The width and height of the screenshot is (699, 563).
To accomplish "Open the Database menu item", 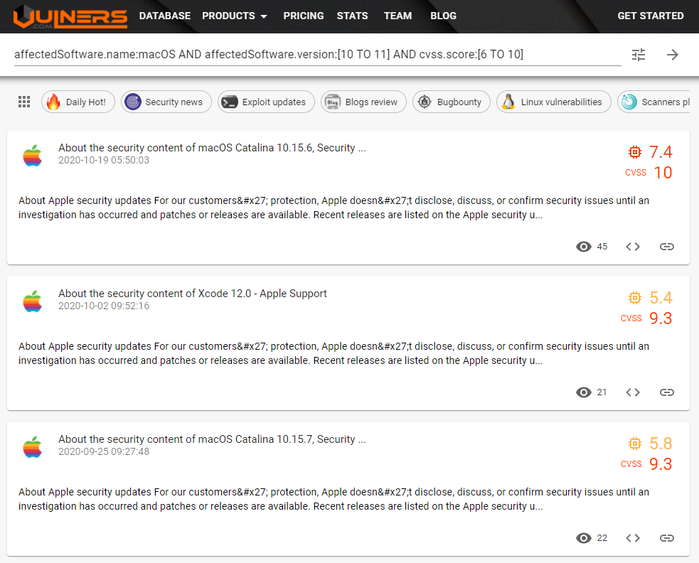I will (x=165, y=16).
